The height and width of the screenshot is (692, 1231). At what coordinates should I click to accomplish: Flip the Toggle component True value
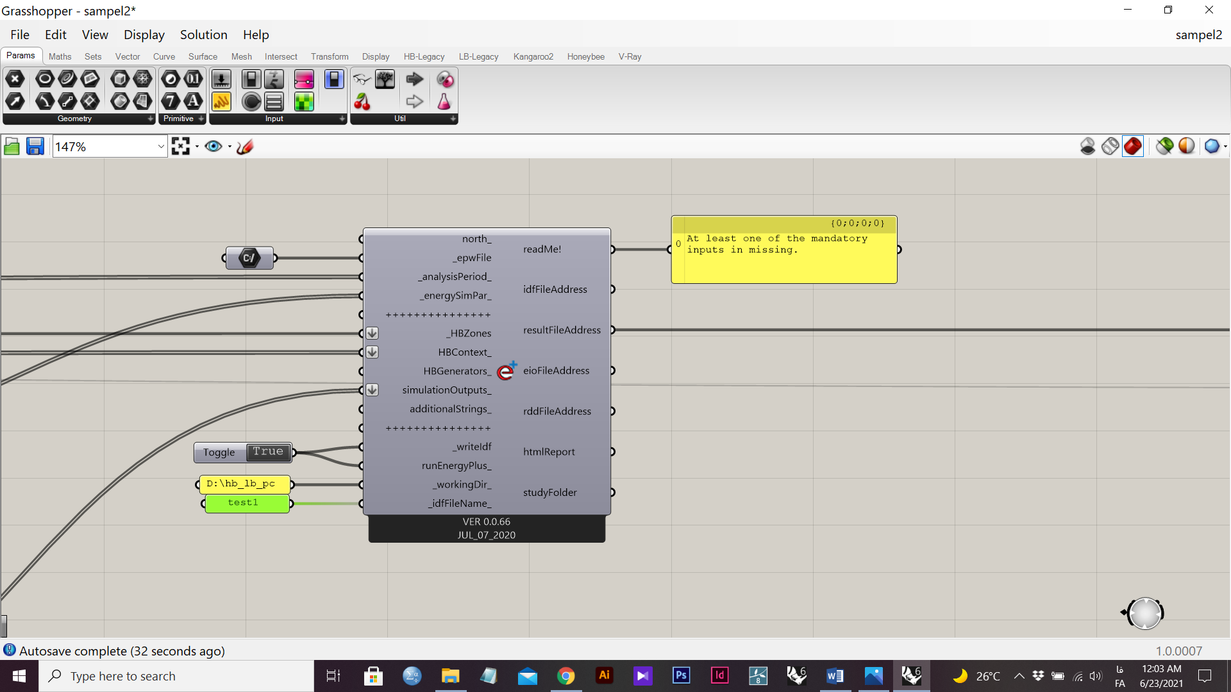pyautogui.click(x=268, y=452)
